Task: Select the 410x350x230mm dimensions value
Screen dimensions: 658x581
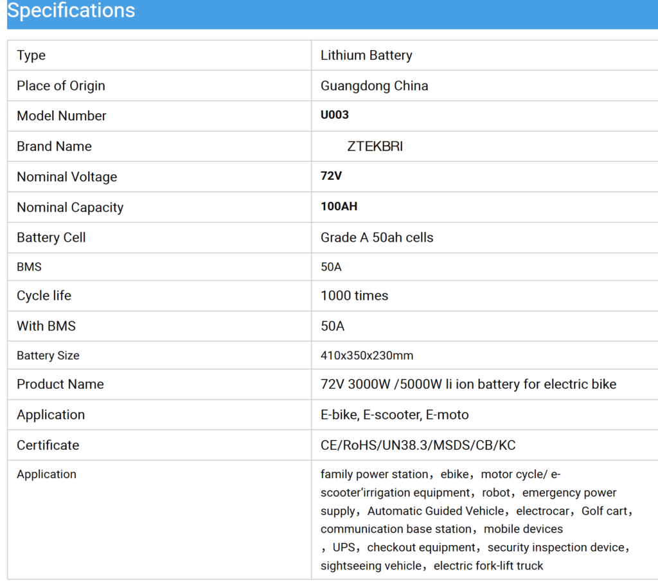Action: tap(367, 355)
